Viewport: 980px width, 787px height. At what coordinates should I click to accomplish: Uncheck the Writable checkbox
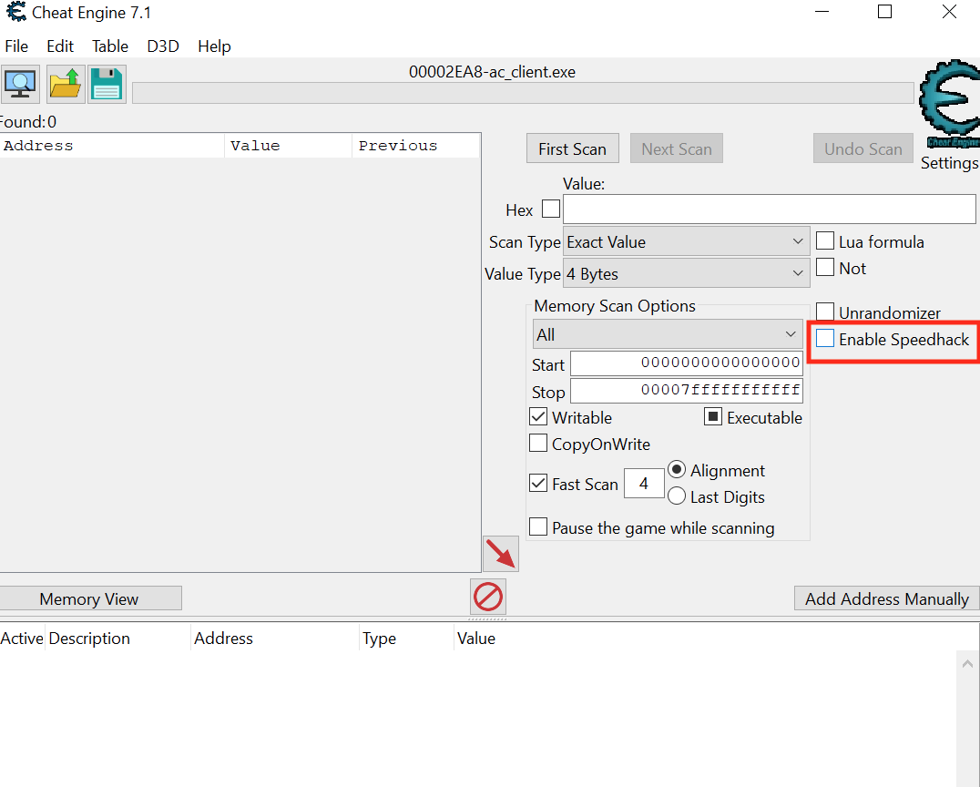(x=538, y=416)
